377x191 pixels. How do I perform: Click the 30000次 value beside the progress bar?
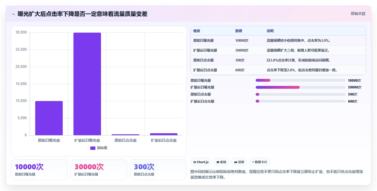coord(355,87)
